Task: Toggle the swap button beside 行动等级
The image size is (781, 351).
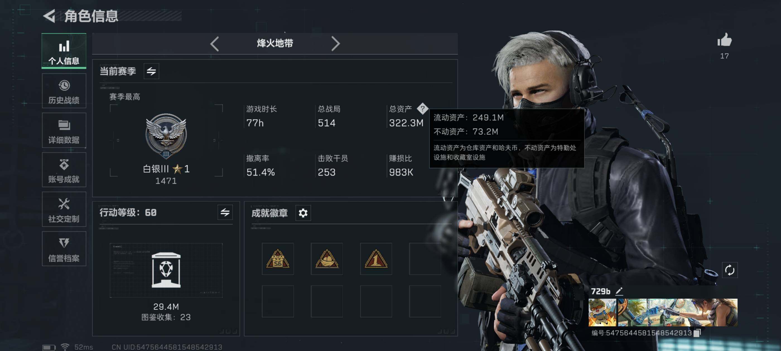Action: [225, 212]
